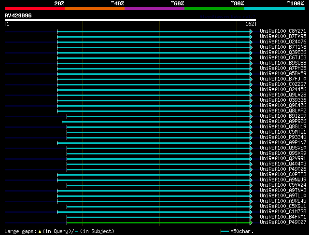The image size is (309, 235).
Task: Click the white AV429096 query sequence bar
Action: [130, 20]
